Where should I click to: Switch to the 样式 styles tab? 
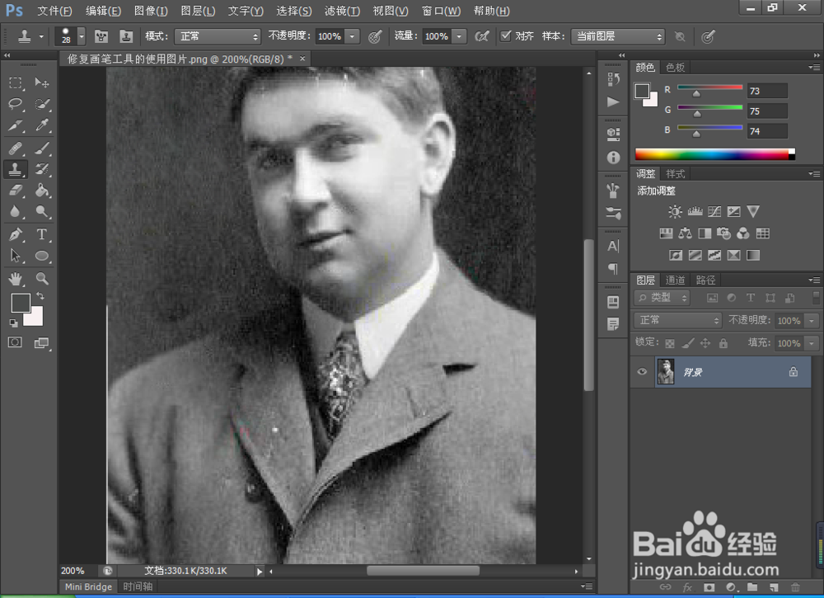point(676,173)
